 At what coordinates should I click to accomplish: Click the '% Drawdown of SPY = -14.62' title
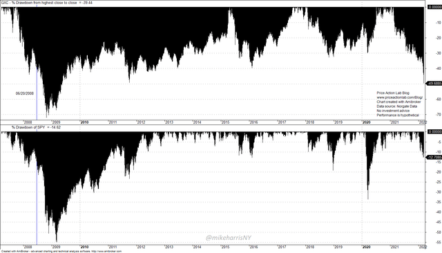(x=36, y=127)
